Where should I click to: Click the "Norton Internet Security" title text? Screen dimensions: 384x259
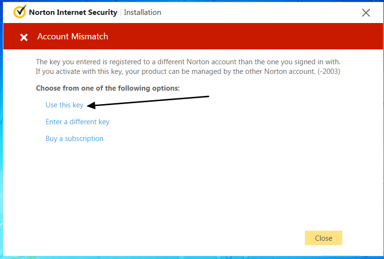73,12
